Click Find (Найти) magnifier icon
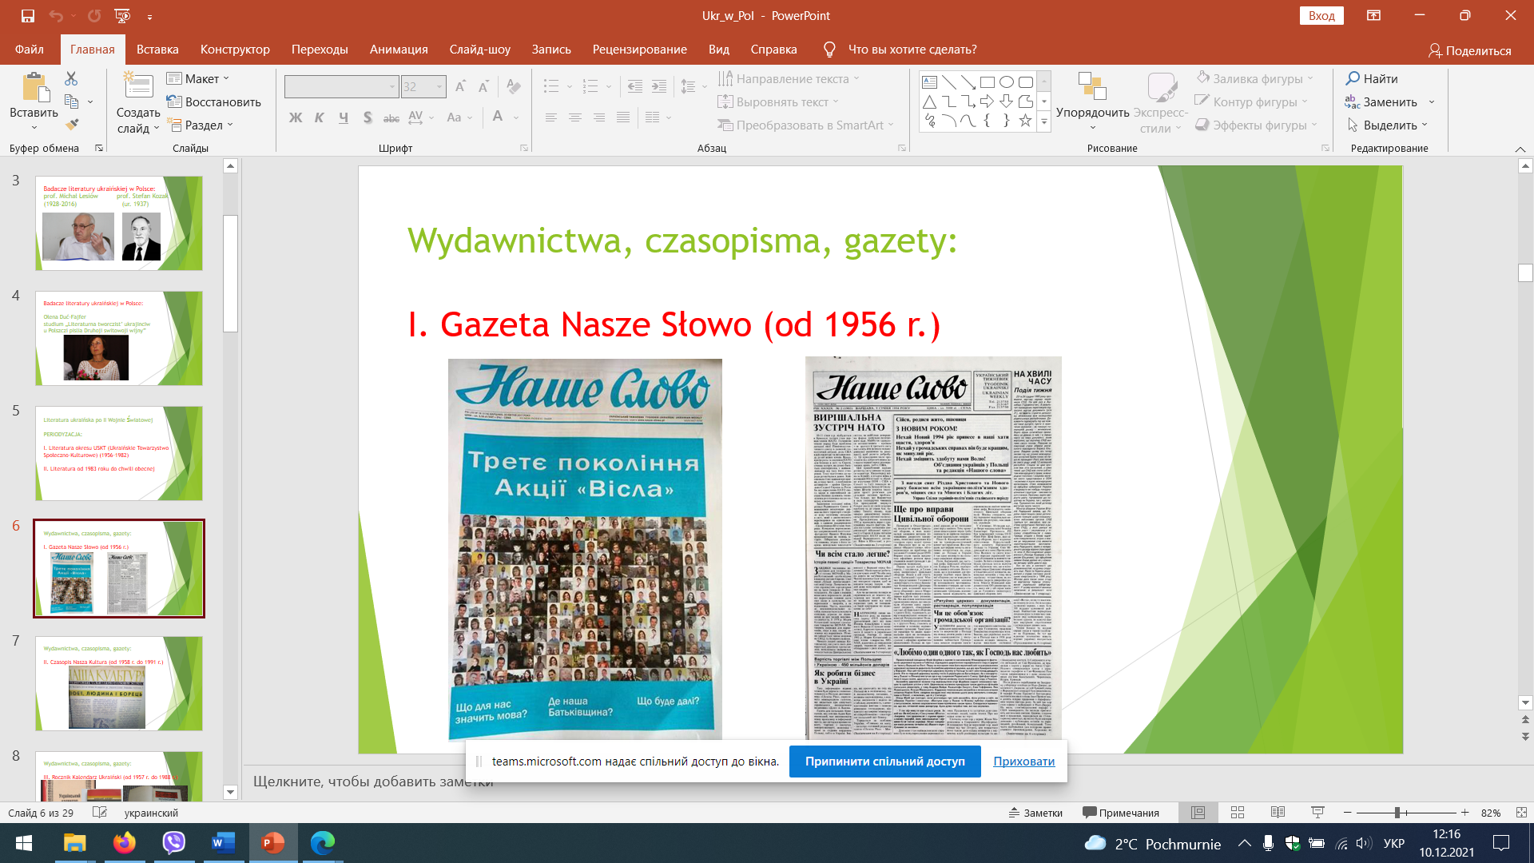The image size is (1534, 863). pos(1353,78)
